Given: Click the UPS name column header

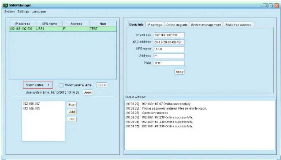Looking at the screenshot, I should tap(49, 24).
